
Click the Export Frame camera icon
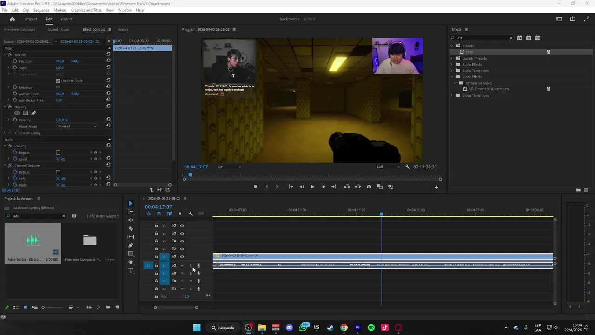click(369, 187)
